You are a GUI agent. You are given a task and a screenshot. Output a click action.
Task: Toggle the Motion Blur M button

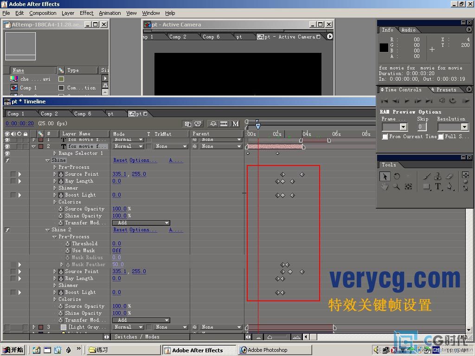[235, 124]
